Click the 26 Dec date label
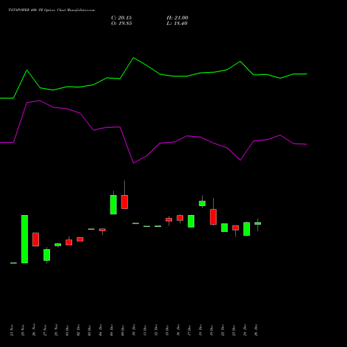The width and height of the screenshot is (347, 347). (256, 330)
